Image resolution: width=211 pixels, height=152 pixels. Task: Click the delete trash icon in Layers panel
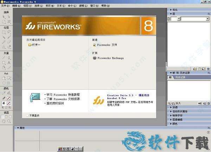tap(208, 69)
